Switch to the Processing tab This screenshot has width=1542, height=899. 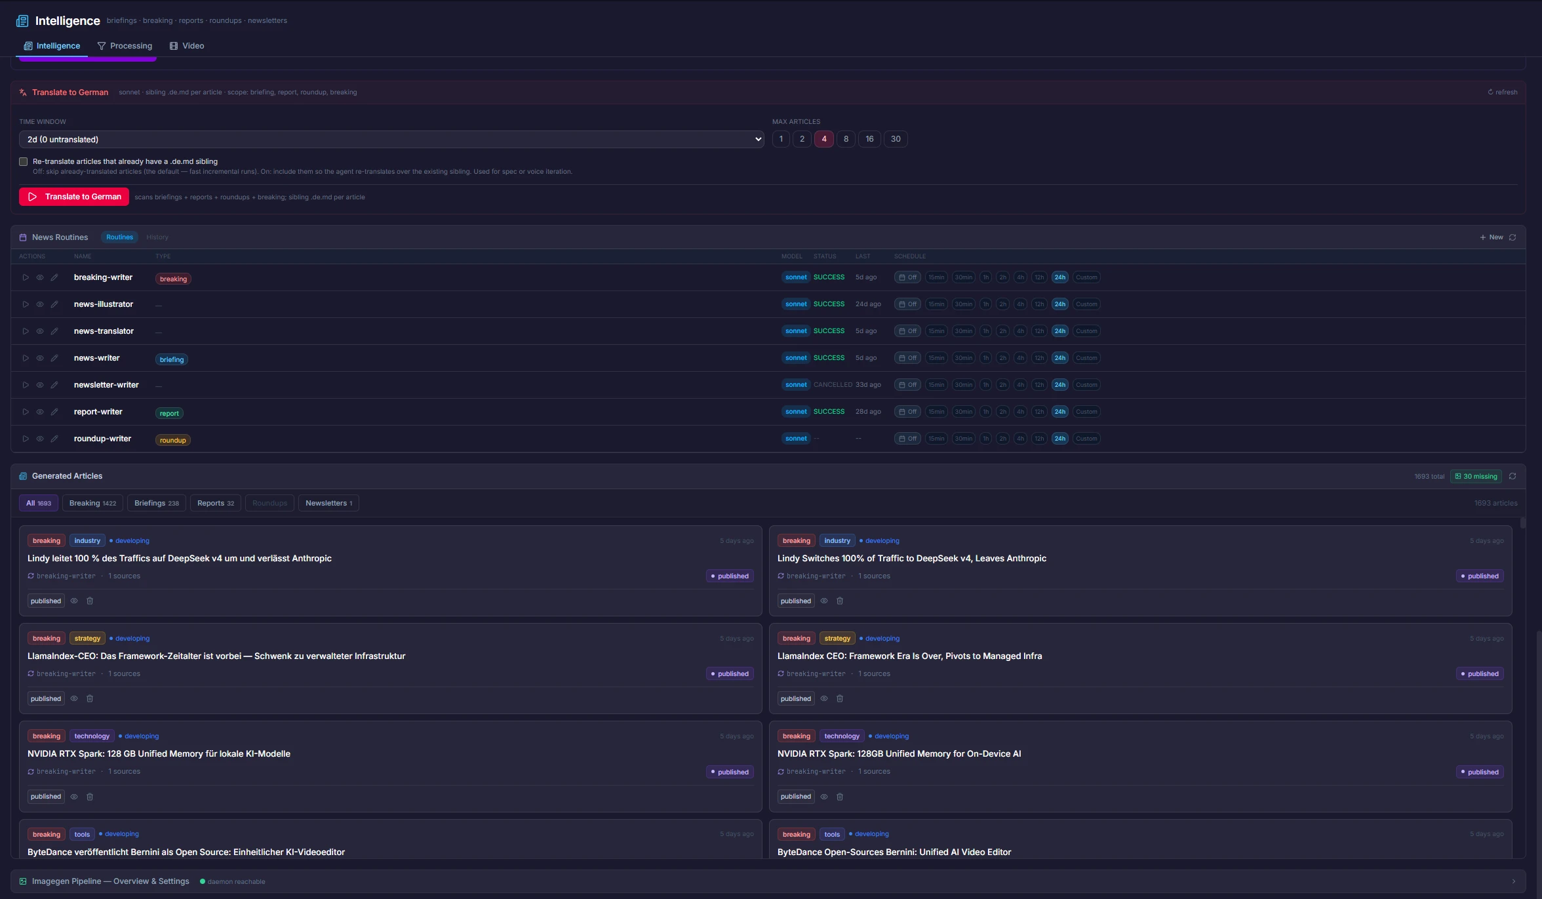pos(125,46)
